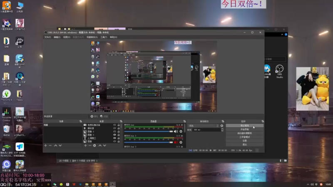The width and height of the screenshot is (333, 187).
Task: Decrease transition duration with down arrow
Action: coord(222,130)
